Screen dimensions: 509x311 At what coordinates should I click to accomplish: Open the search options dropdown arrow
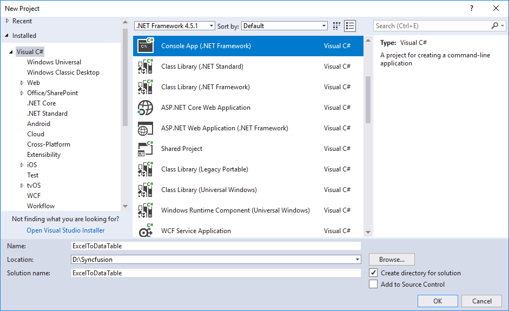click(503, 25)
